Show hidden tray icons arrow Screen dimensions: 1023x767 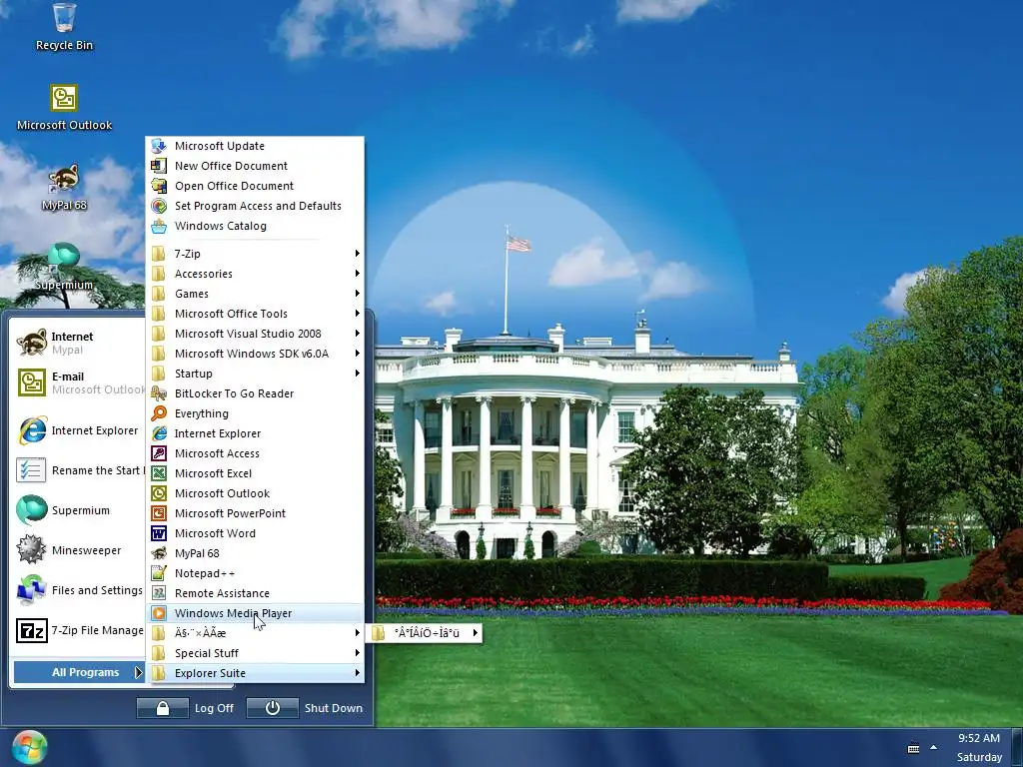coord(934,747)
